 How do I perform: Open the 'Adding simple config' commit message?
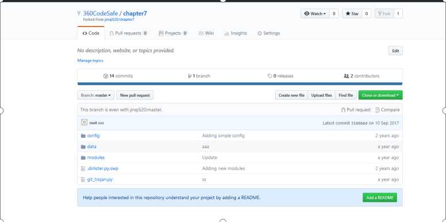(223, 136)
